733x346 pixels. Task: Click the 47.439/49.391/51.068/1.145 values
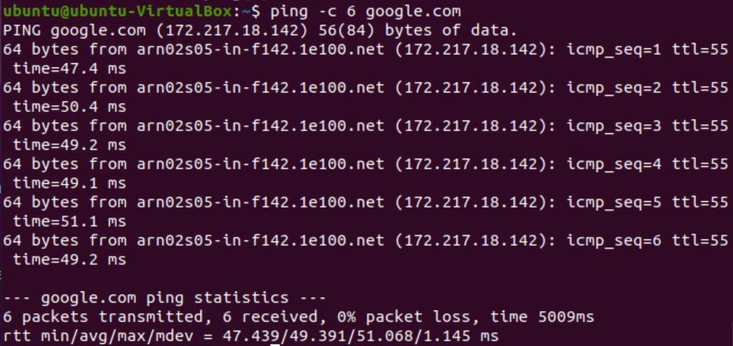(x=347, y=335)
